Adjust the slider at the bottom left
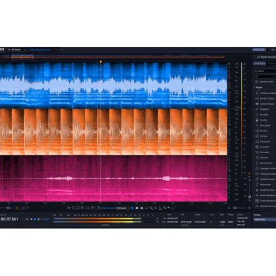 (x=7, y=208)
